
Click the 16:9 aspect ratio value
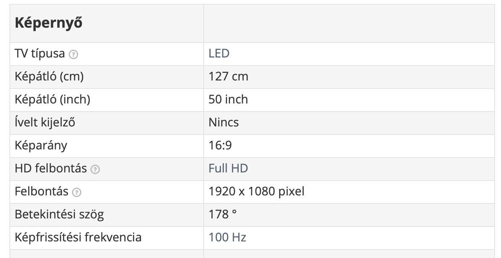pos(220,146)
